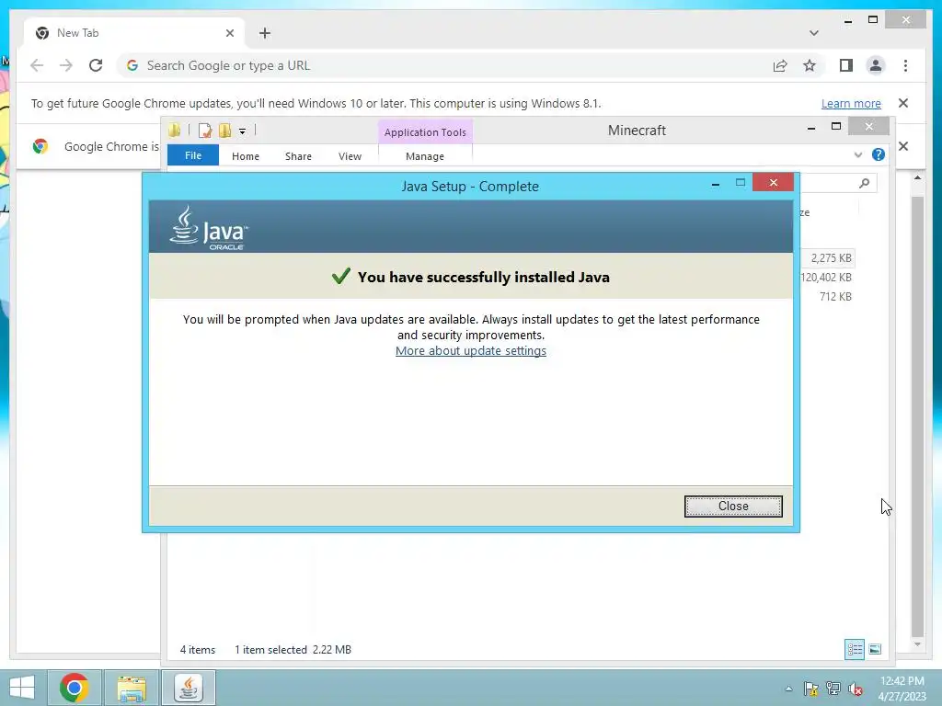Screen dimensions: 942x706
Task: Go back in Chrome
Action: 37,65
